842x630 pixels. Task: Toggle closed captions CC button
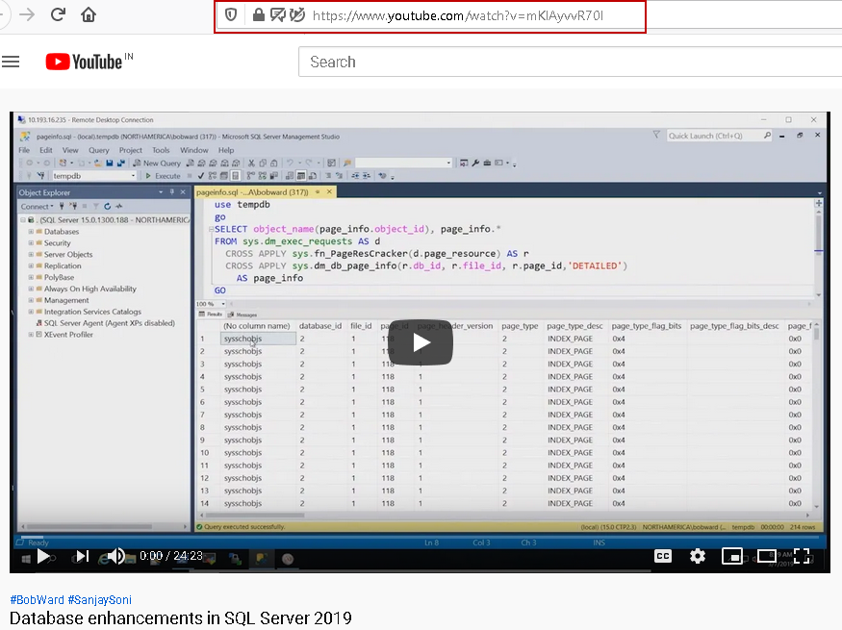pyautogui.click(x=663, y=556)
